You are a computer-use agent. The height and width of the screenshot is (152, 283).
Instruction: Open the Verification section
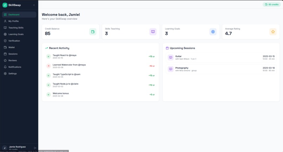pos(19,41)
